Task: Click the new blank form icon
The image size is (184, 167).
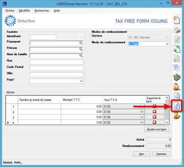Action: click(177, 20)
